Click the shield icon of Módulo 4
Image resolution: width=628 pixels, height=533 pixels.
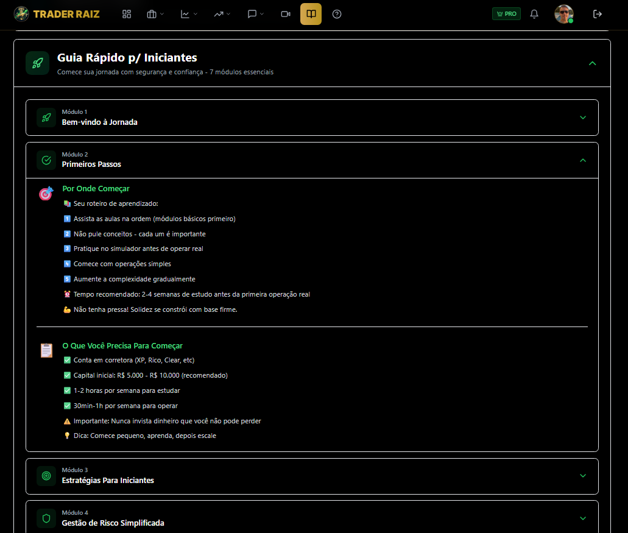point(46,518)
